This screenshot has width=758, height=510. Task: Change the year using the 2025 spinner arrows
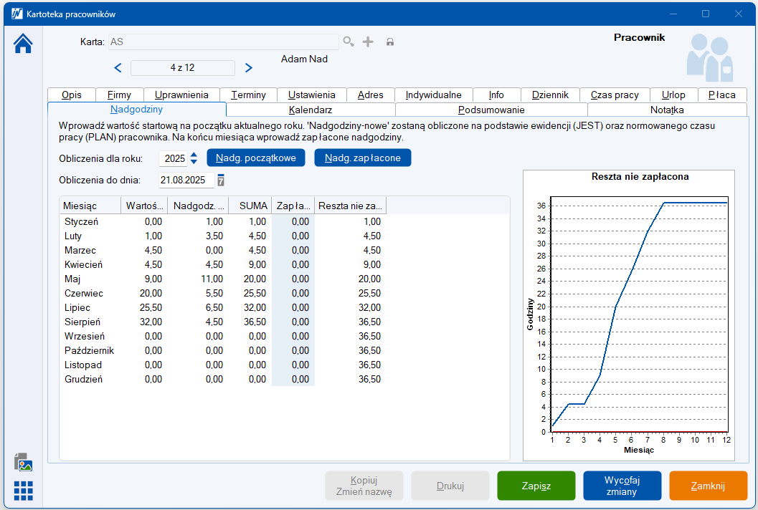[x=194, y=158]
